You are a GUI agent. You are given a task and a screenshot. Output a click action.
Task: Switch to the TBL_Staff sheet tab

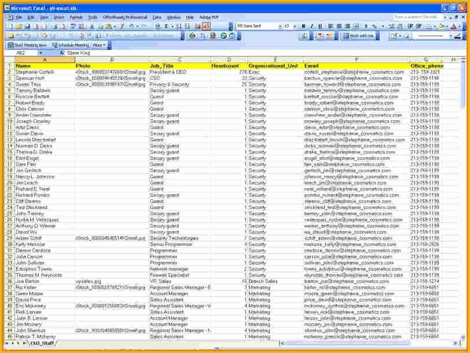click(x=42, y=343)
